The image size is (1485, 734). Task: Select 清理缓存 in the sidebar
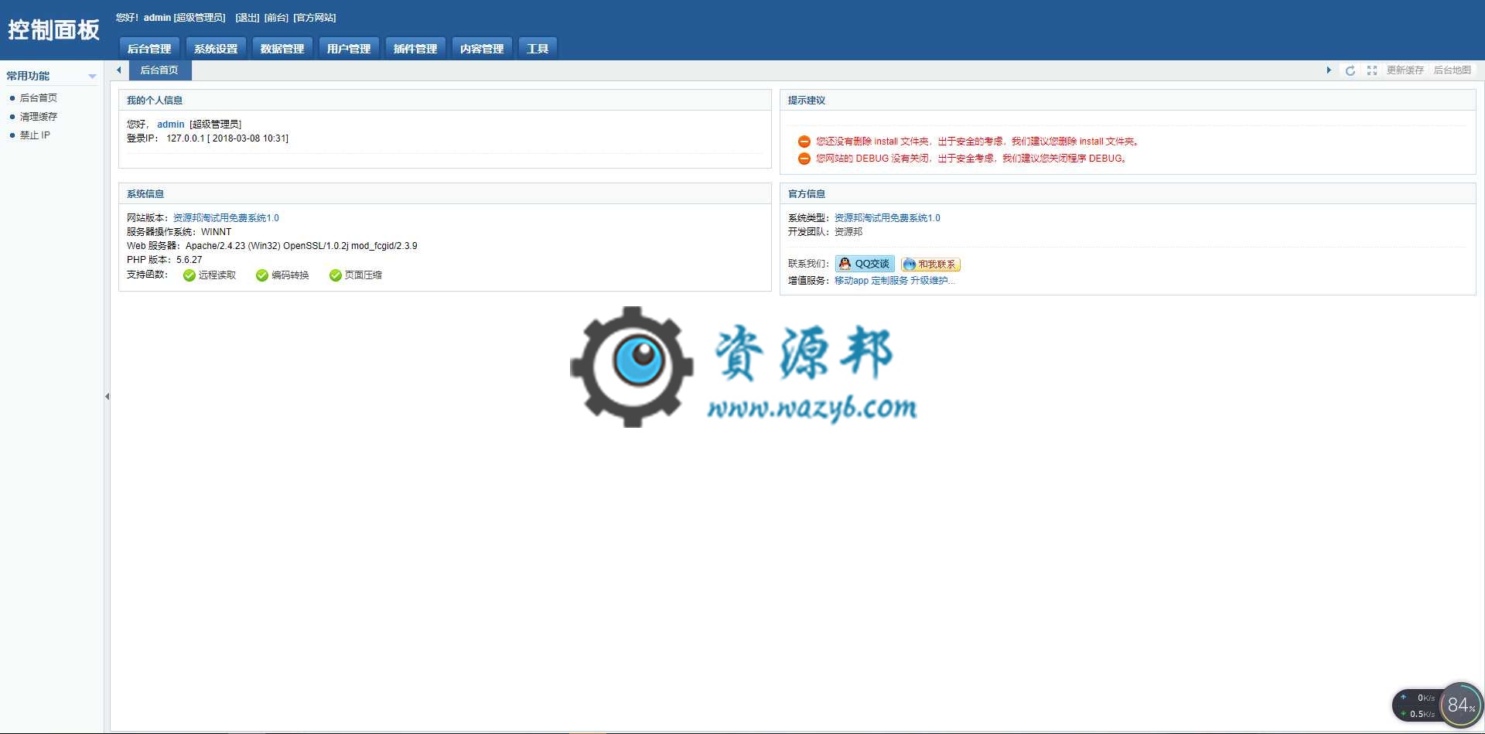(x=38, y=117)
